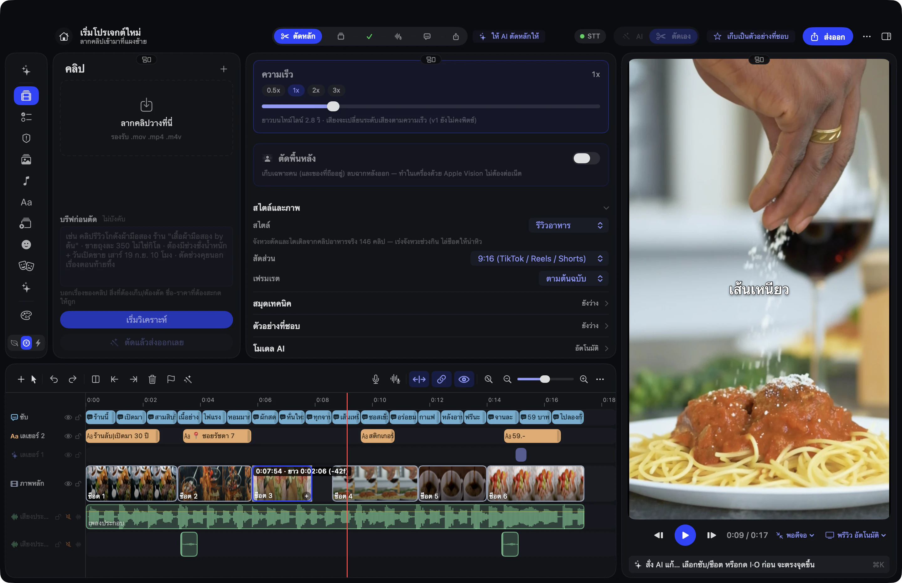
Task: Click the undo arrow in timeline toolbar
Action: pos(54,379)
